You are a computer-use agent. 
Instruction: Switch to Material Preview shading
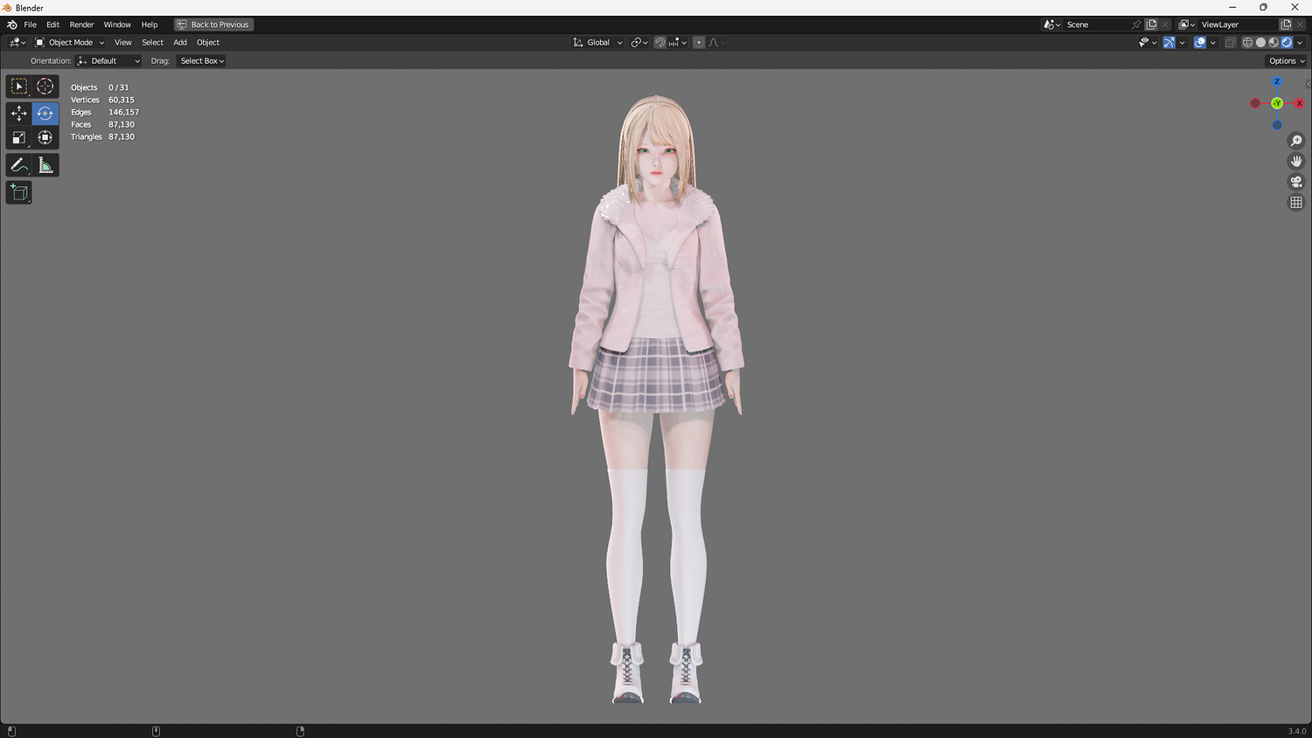pos(1274,42)
